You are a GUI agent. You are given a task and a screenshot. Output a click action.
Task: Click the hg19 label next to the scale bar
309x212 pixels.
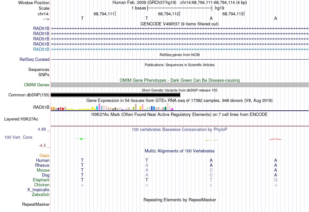tap(219, 8)
